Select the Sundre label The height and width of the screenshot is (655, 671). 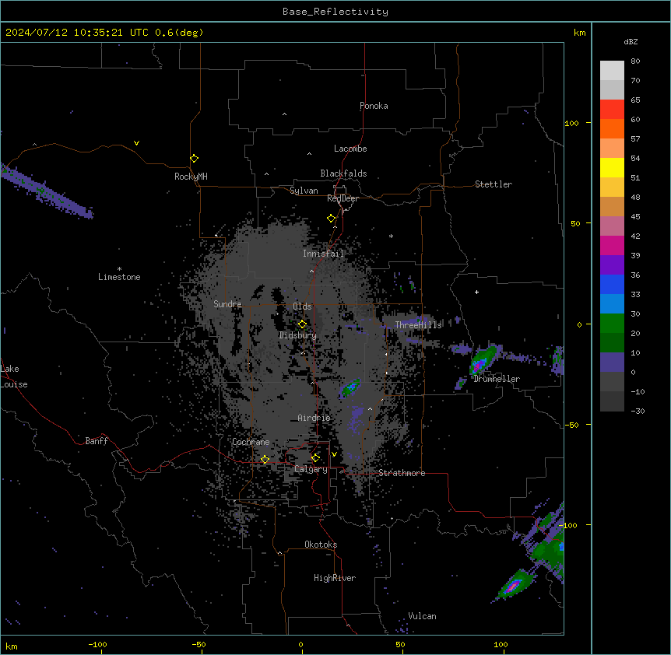[x=227, y=304]
